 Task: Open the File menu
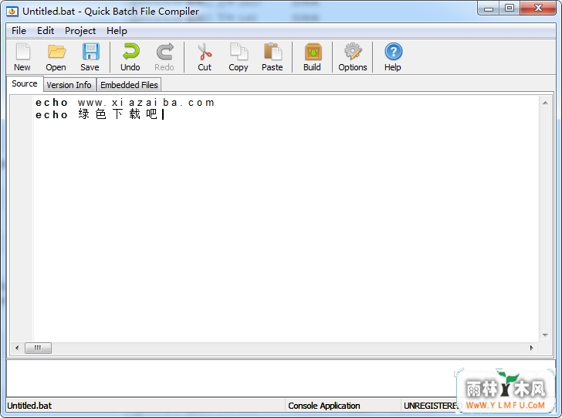19,31
